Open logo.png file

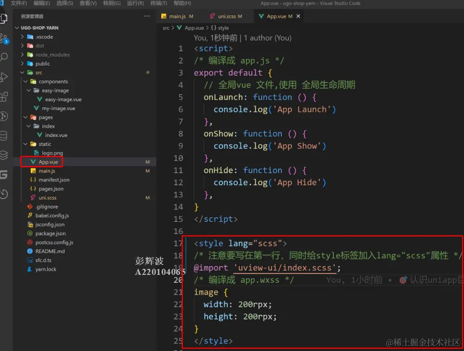coord(84,153)
